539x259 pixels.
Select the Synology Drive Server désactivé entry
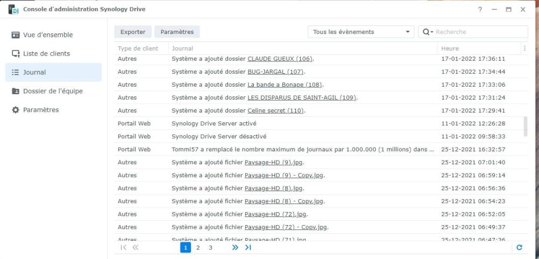[x=321, y=136]
